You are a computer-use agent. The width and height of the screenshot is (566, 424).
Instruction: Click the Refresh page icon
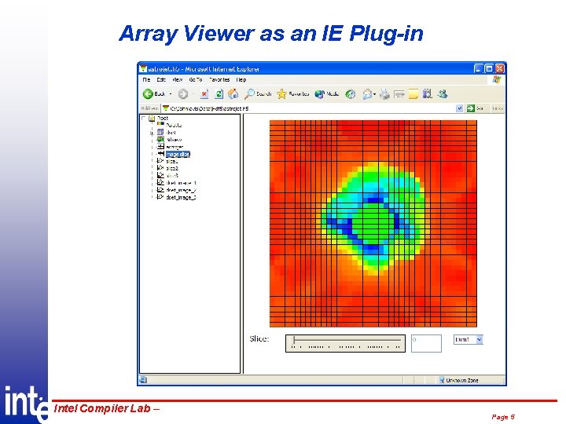[219, 94]
